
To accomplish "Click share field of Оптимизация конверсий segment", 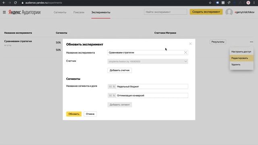I will click(x=112, y=95).
